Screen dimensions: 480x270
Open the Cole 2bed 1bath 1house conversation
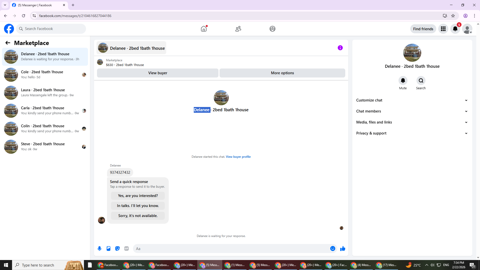pyautogui.click(x=45, y=74)
